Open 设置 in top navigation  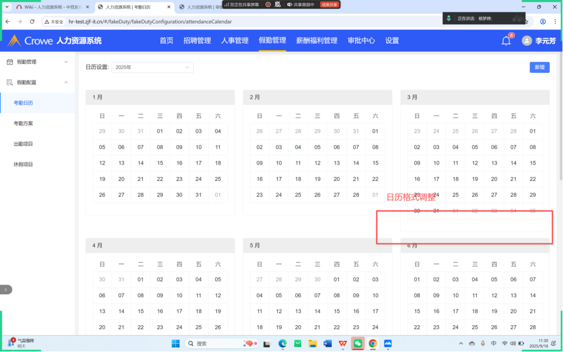click(x=392, y=41)
